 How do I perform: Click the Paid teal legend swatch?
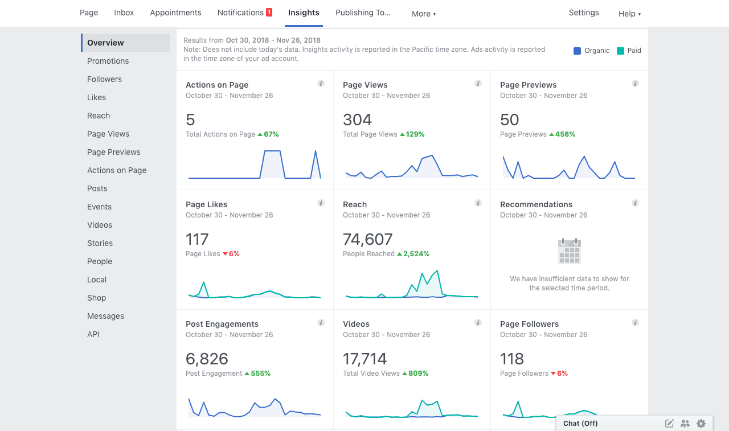click(x=620, y=51)
